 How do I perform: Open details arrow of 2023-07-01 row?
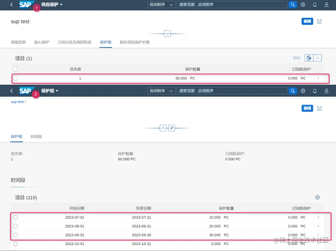pyautogui.click(x=318, y=217)
